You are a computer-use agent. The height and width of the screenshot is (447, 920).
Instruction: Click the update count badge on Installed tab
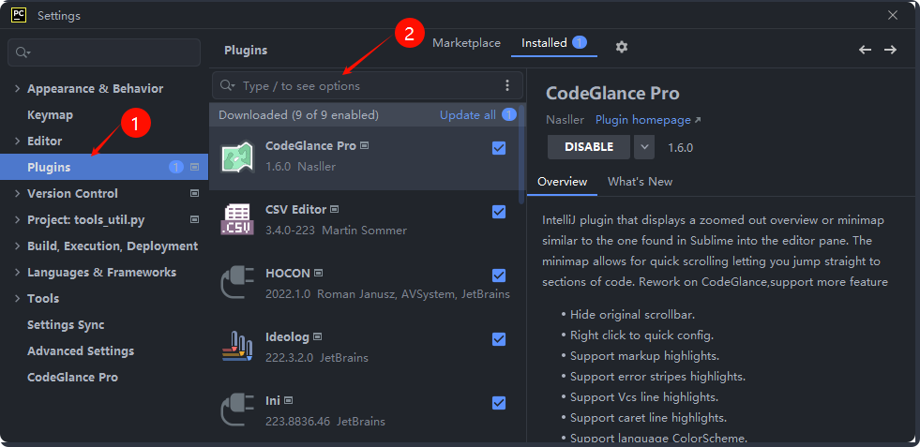[580, 42]
